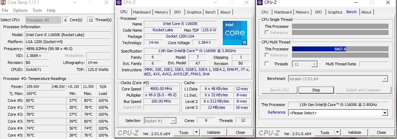
Task: Expand Tools dropdown arrow in middle CPU-Z window
Action: click(x=197, y=132)
